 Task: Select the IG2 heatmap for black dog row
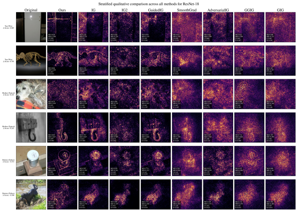coord(125,194)
